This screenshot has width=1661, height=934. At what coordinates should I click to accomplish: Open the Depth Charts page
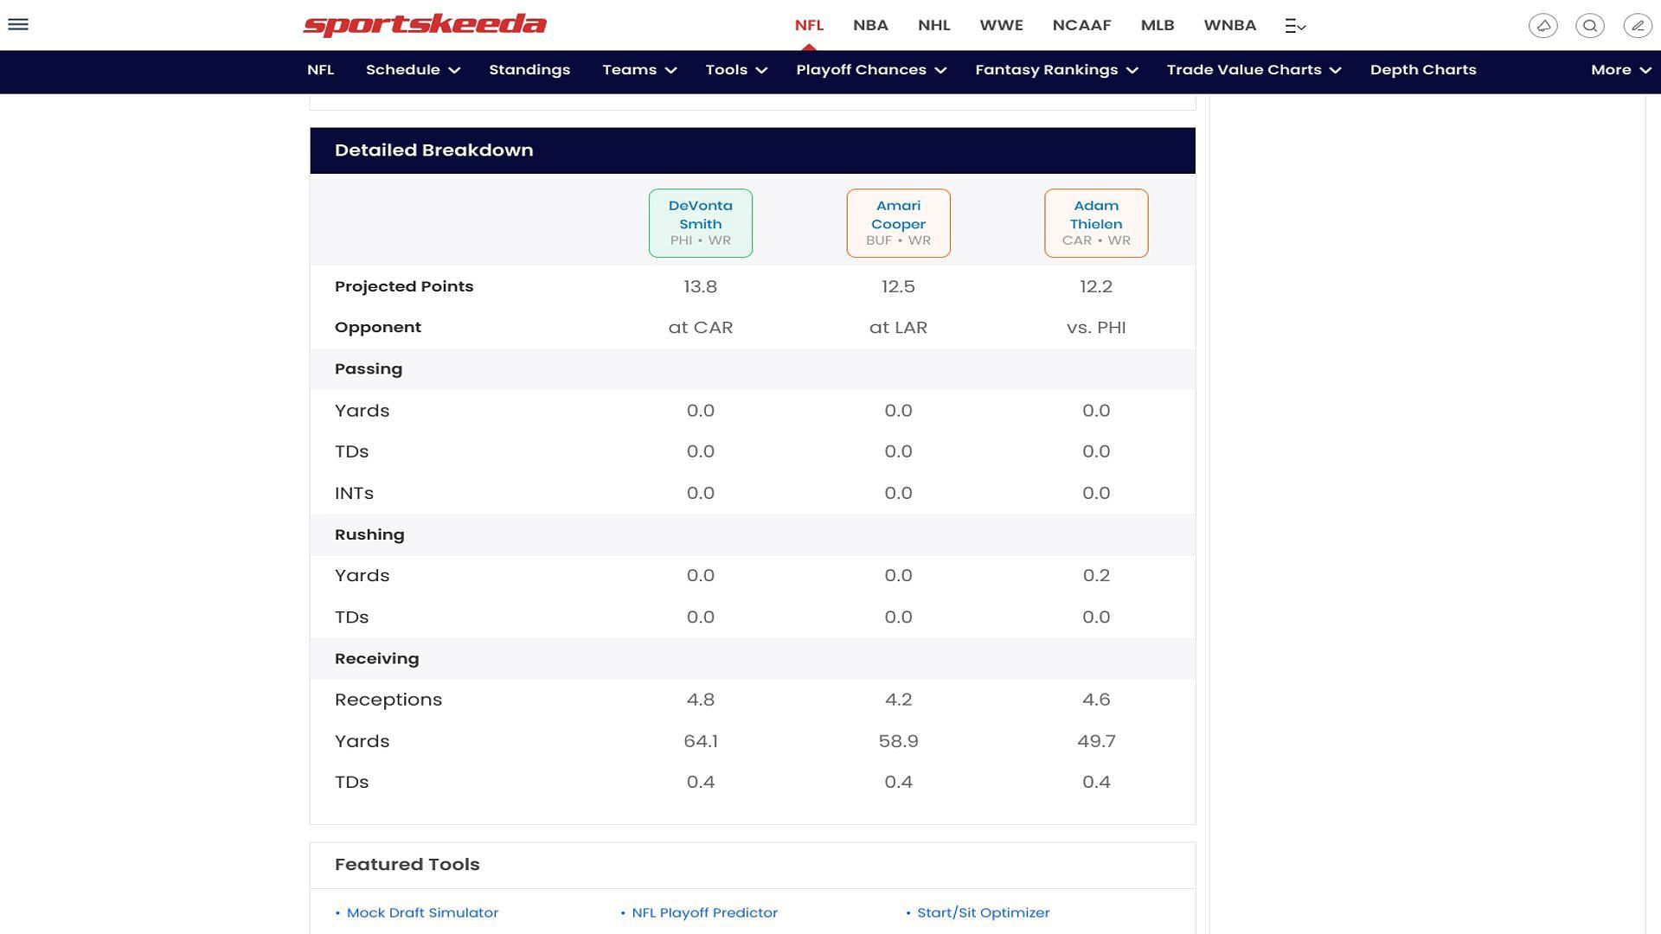point(1423,70)
